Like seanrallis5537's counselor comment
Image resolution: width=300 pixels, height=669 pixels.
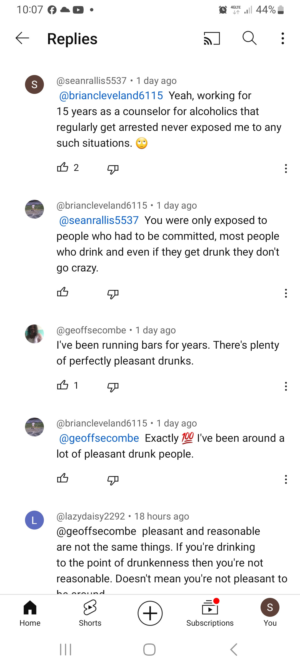click(62, 167)
